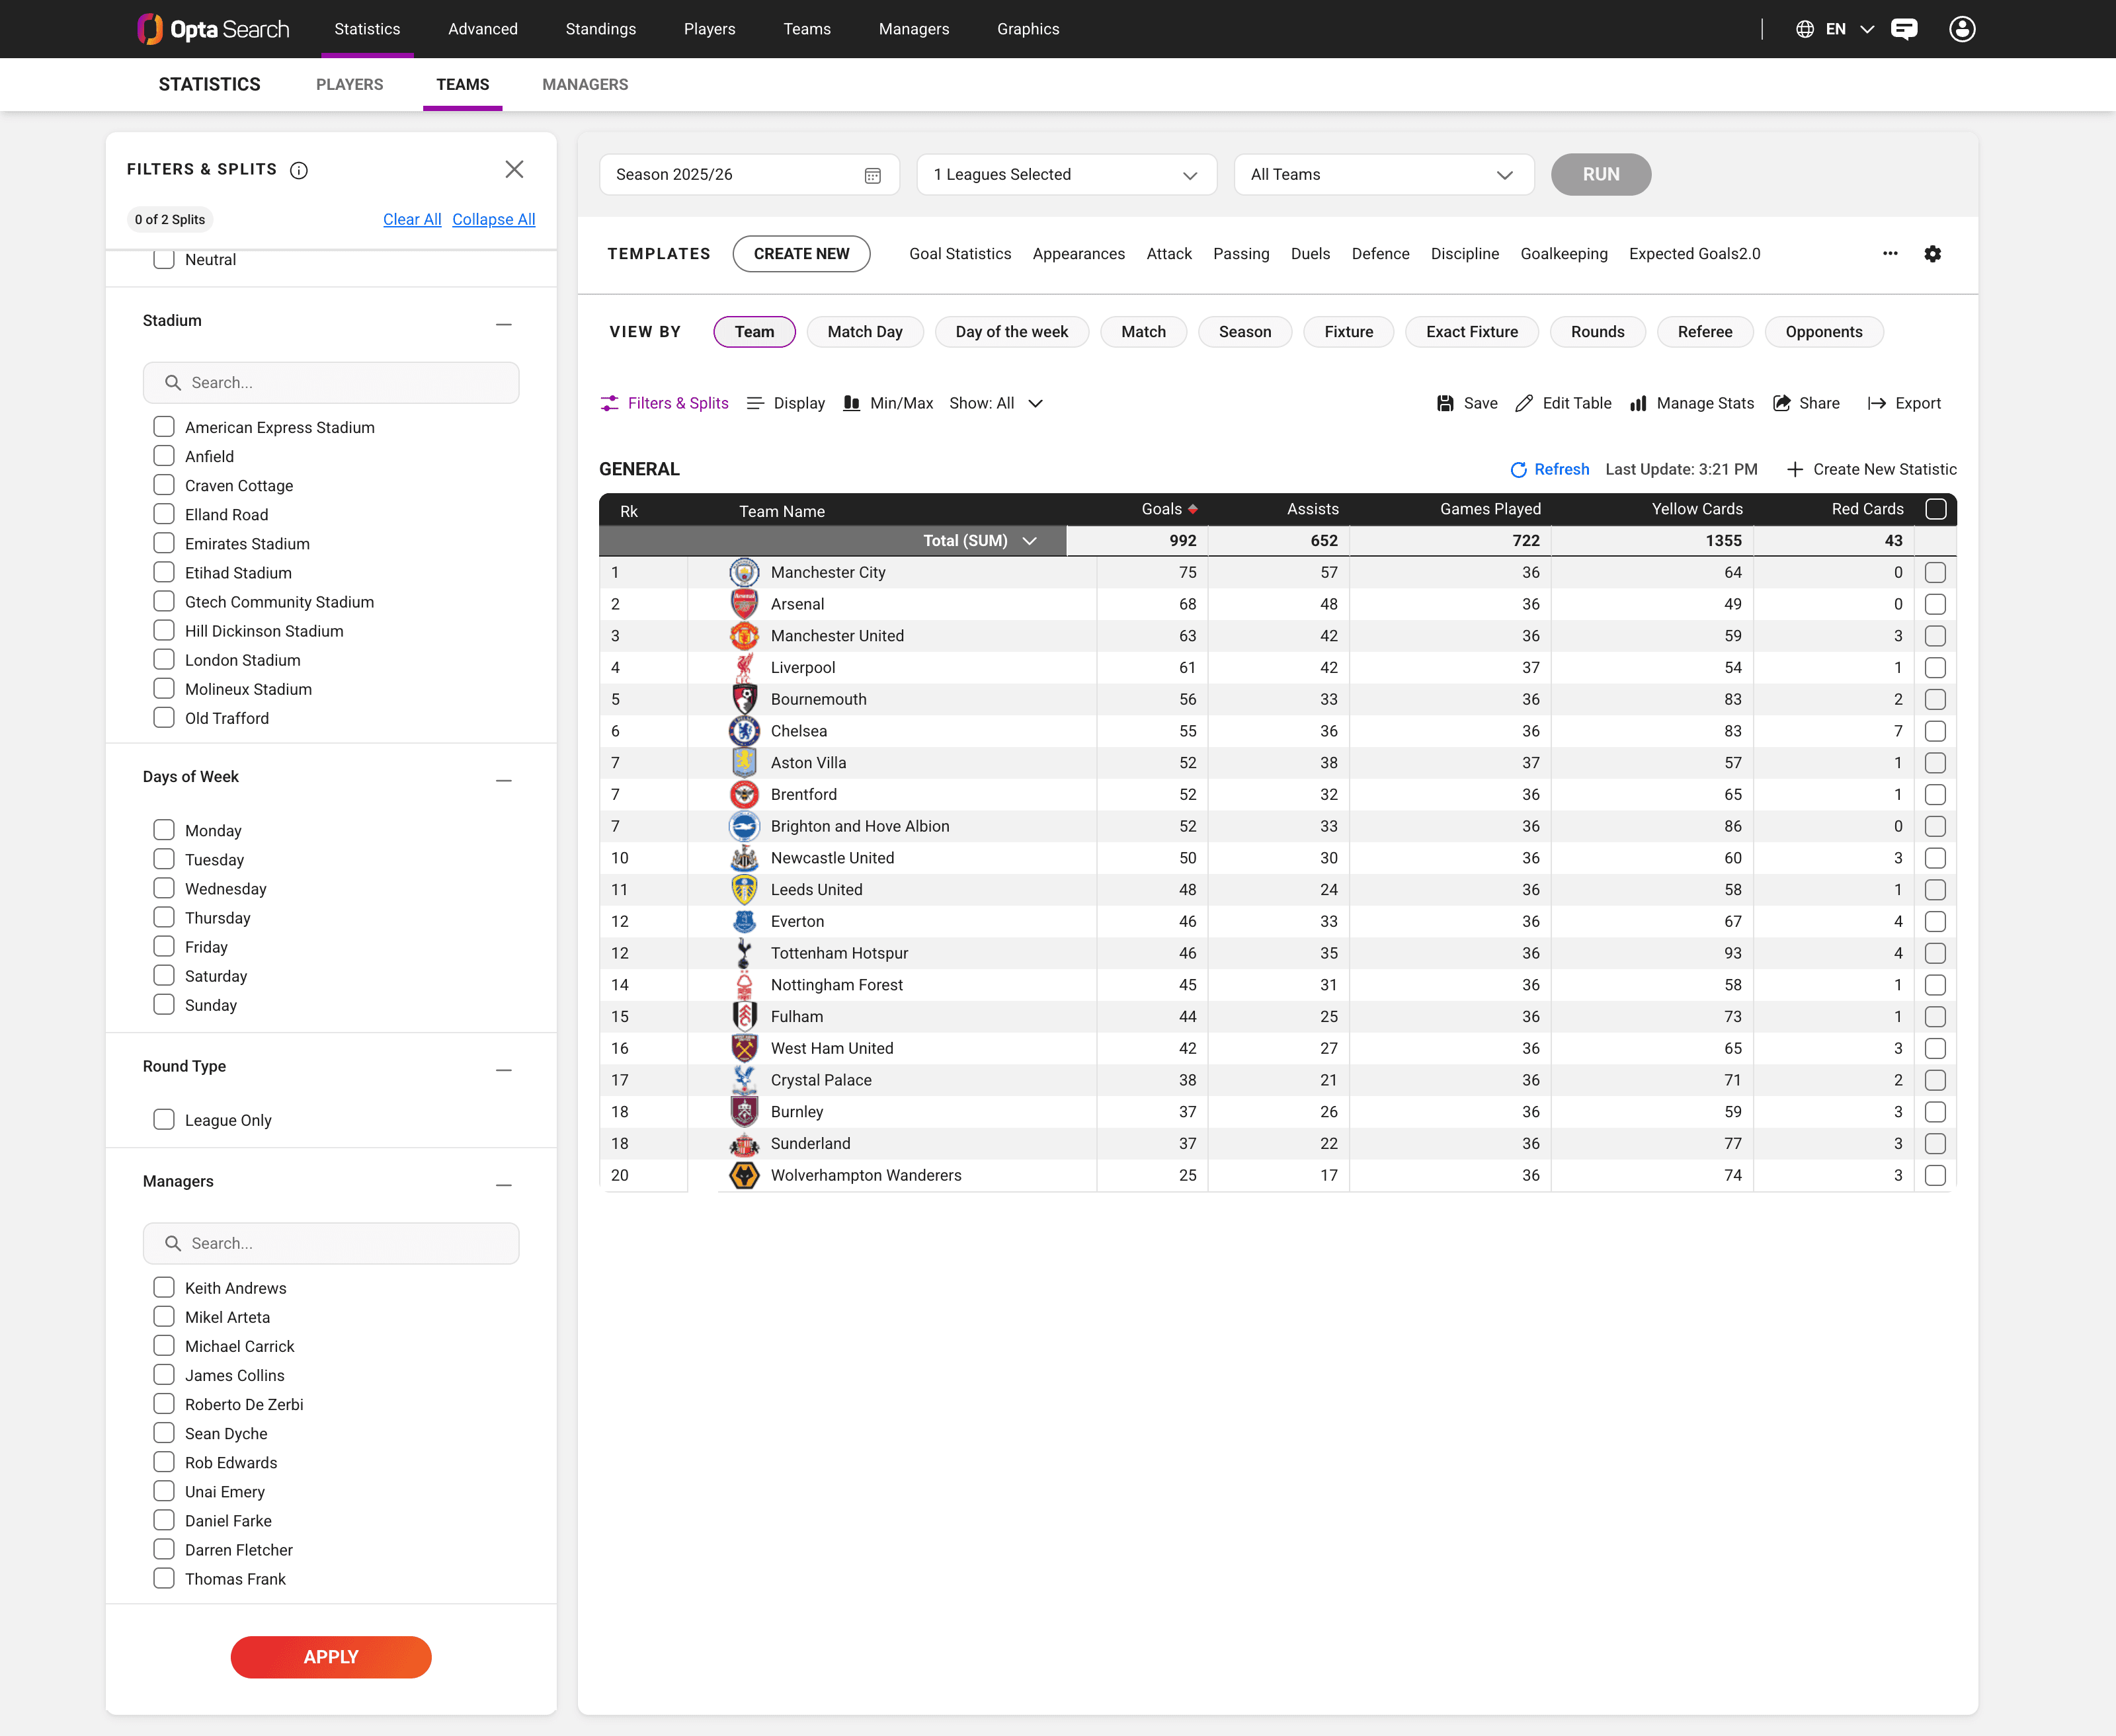Open the Display options

pyautogui.click(x=786, y=403)
